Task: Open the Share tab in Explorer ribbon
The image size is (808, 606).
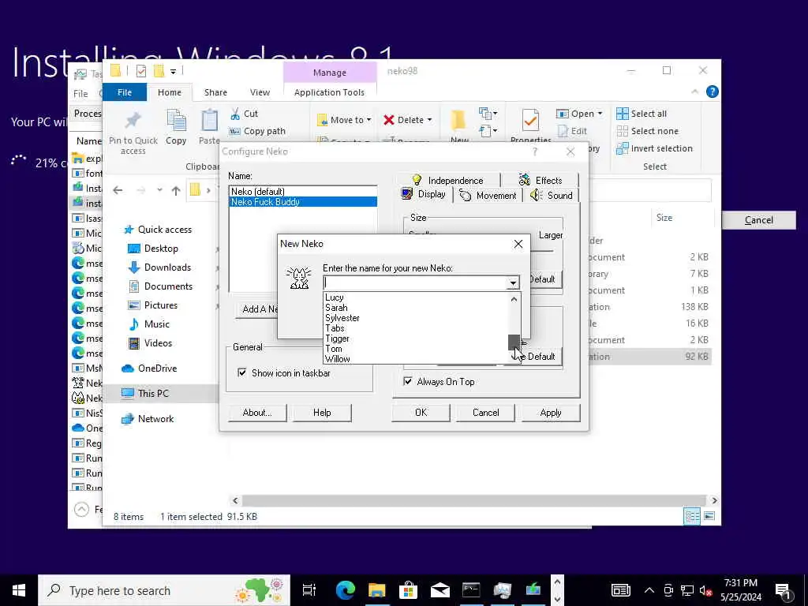Action: pos(215,92)
